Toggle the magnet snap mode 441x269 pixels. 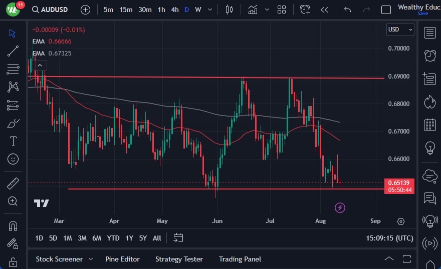13,225
